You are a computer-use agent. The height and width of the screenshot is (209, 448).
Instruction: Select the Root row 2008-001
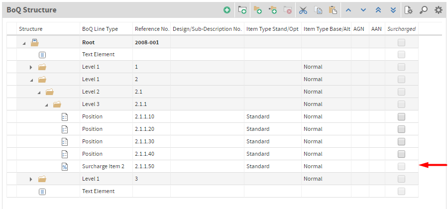[x=213, y=42]
